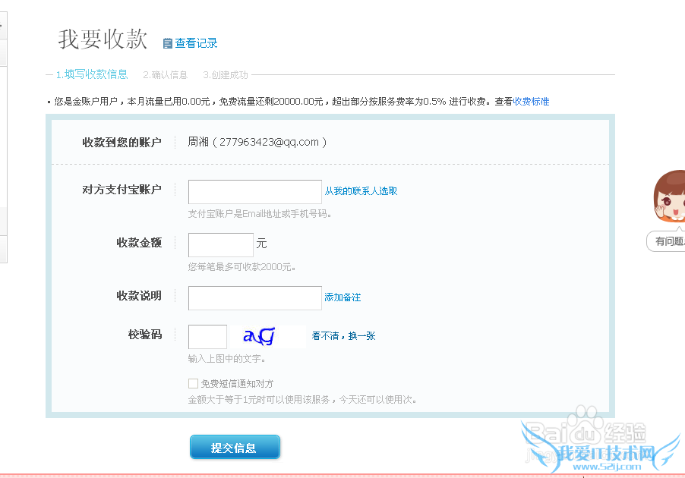This screenshot has width=685, height=478.
Task: Click the 查看记录 document icon
Action: point(167,43)
